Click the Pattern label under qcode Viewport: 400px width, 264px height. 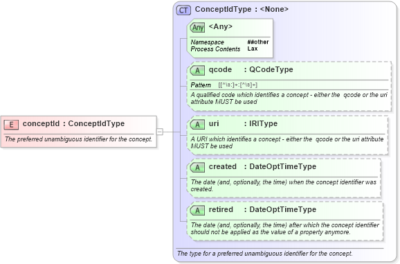coord(201,85)
